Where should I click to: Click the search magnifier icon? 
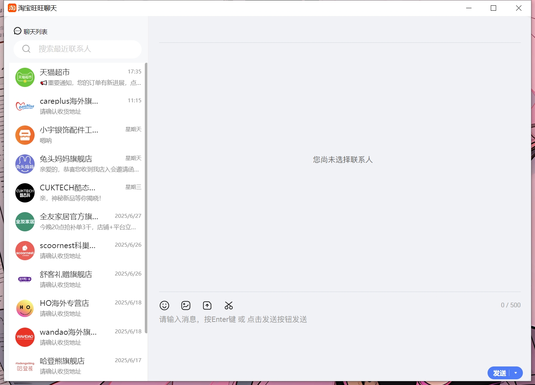(x=26, y=49)
